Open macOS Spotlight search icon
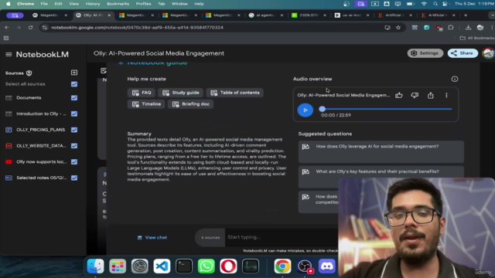 [x=435, y=4]
